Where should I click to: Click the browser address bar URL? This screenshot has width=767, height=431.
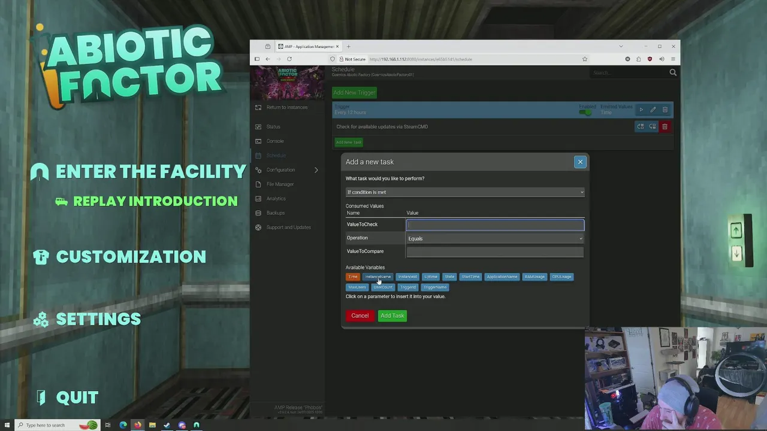click(x=421, y=59)
